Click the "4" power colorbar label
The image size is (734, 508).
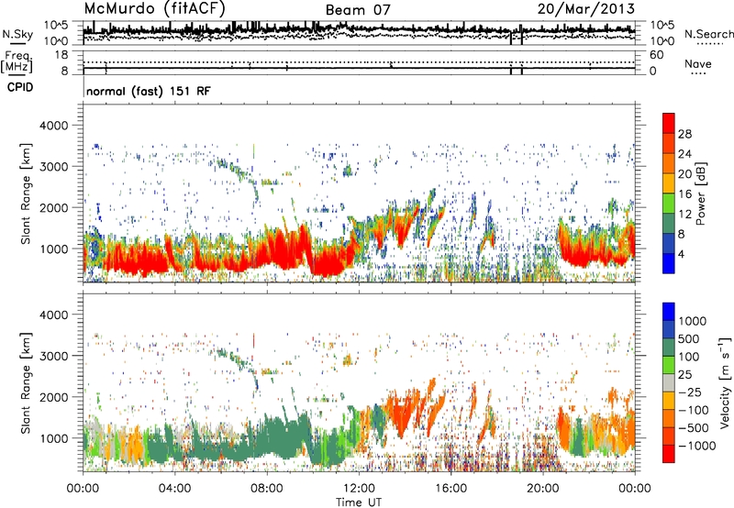click(x=681, y=255)
